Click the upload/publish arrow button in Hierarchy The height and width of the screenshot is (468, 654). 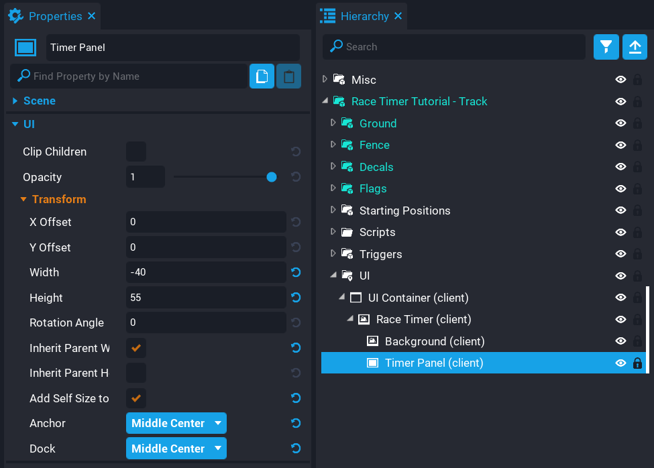point(635,47)
